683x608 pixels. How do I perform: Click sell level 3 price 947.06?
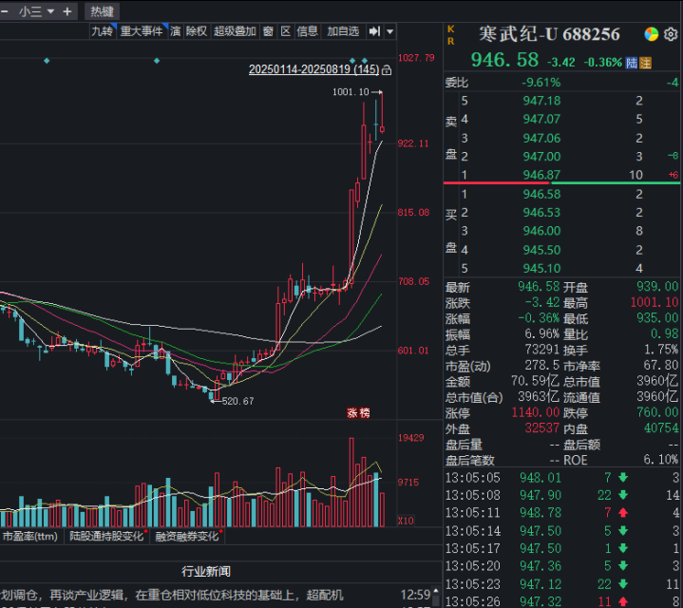click(541, 139)
